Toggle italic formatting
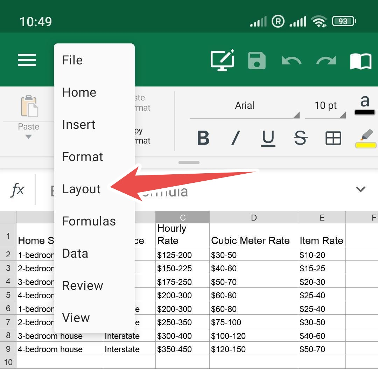The width and height of the screenshot is (378, 369). click(236, 138)
